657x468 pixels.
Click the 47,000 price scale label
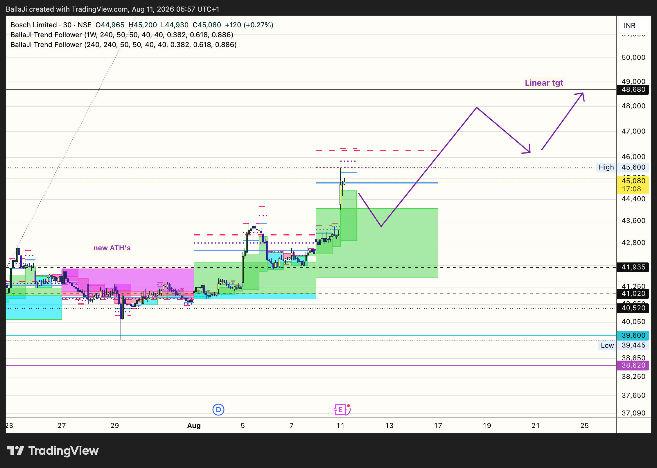633,131
